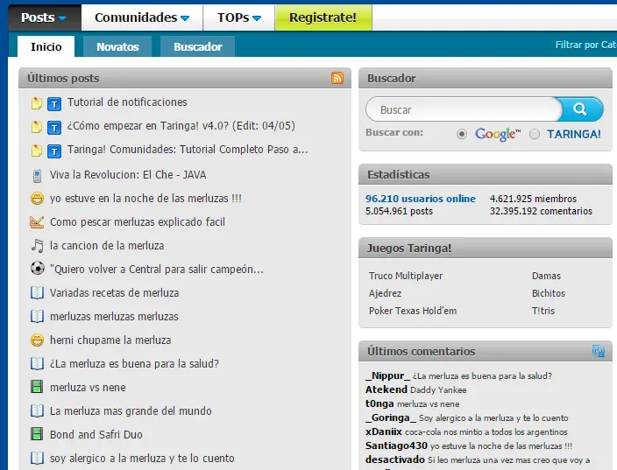The width and height of the screenshot is (617, 470).
Task: Click sticky note icon beside Tutorial de notificaciones
Action: point(37,103)
